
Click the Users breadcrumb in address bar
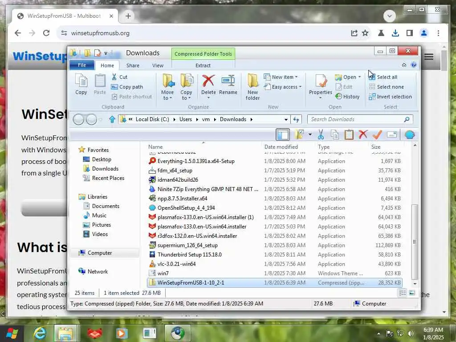(186, 119)
